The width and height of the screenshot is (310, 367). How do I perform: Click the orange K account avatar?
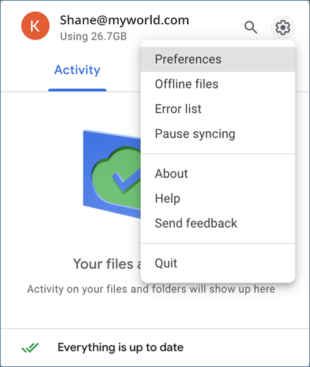pos(36,26)
